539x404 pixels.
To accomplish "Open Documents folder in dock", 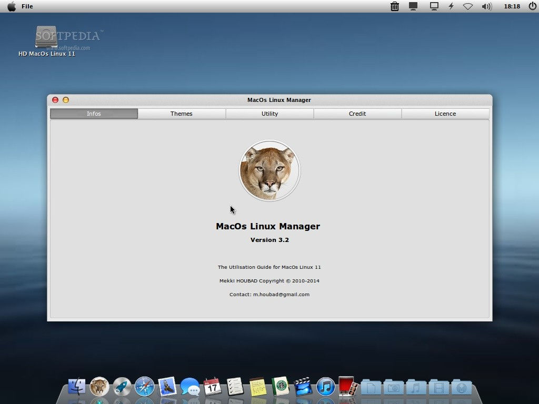I will coord(371,388).
